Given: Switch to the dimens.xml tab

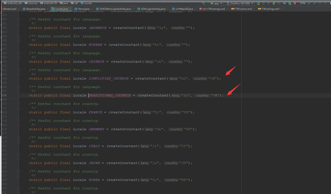Looking at the screenshot, I should 10,9.
